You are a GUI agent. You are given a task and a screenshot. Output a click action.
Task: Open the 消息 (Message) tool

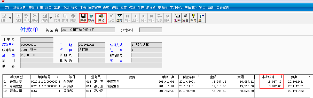(x=185, y=18)
